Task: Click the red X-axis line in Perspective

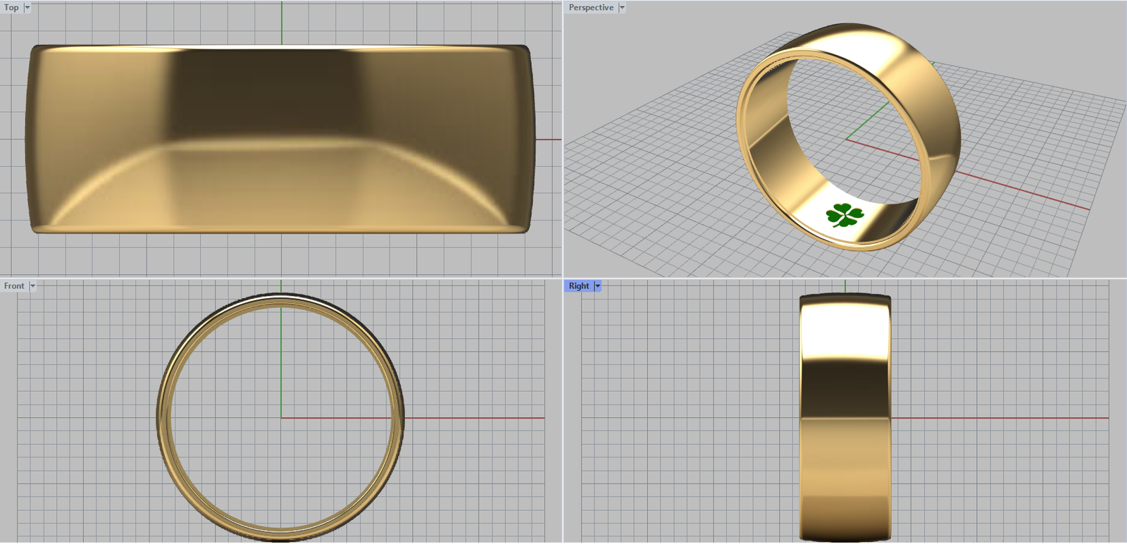Action: pyautogui.click(x=1021, y=191)
